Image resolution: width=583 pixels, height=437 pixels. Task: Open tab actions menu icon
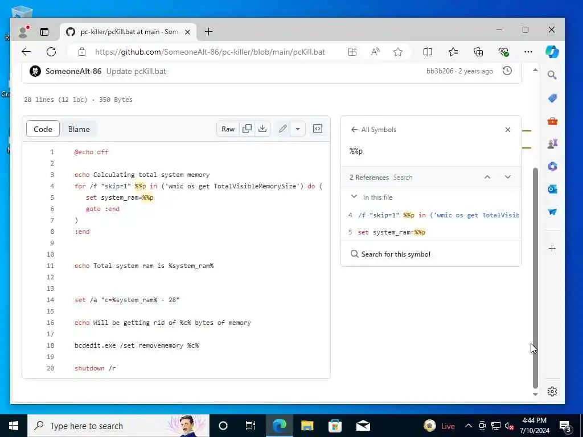(x=44, y=32)
